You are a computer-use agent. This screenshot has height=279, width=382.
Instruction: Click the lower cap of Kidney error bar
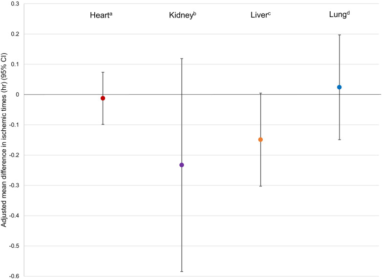(182, 271)
